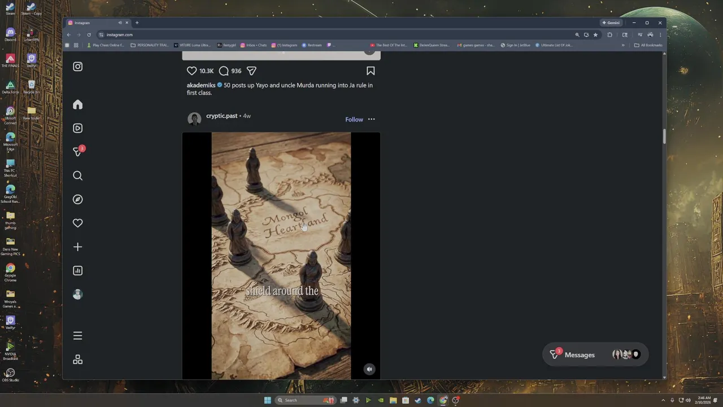Open 'The Best Of The Int...' bookmark
723x407 pixels.
click(389, 45)
